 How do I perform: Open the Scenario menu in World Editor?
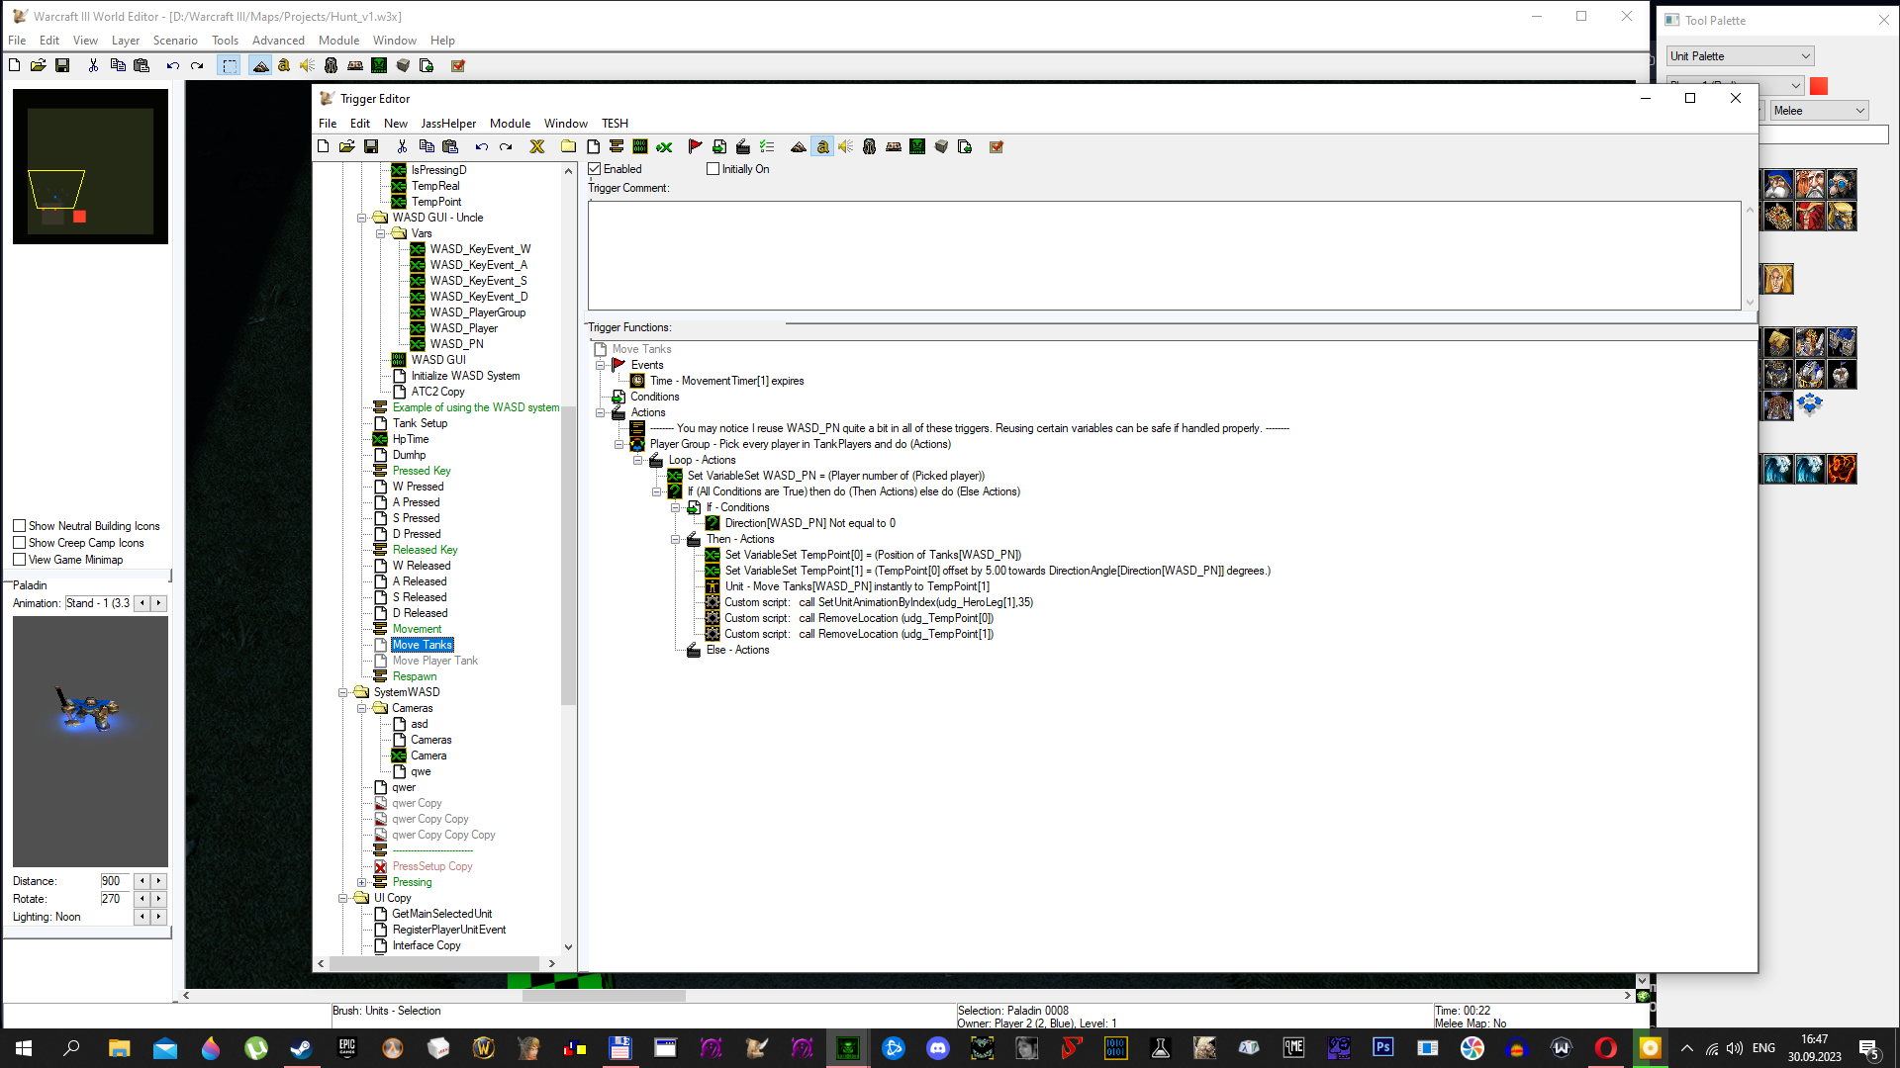(175, 41)
